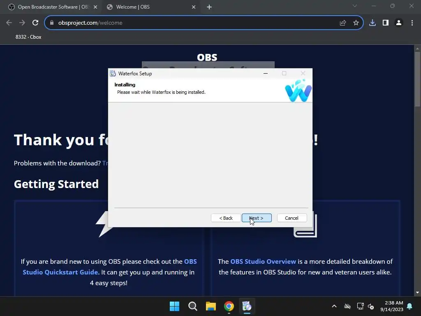Click the page vertical scrollbar thumb
Screen dimensions: 421x316
417,79
